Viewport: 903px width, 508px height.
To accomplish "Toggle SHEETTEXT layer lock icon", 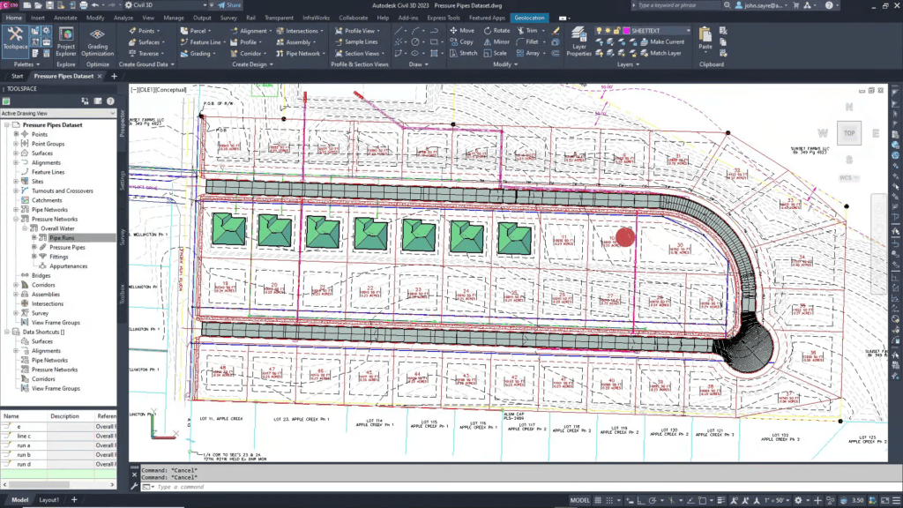I will 616,30.
